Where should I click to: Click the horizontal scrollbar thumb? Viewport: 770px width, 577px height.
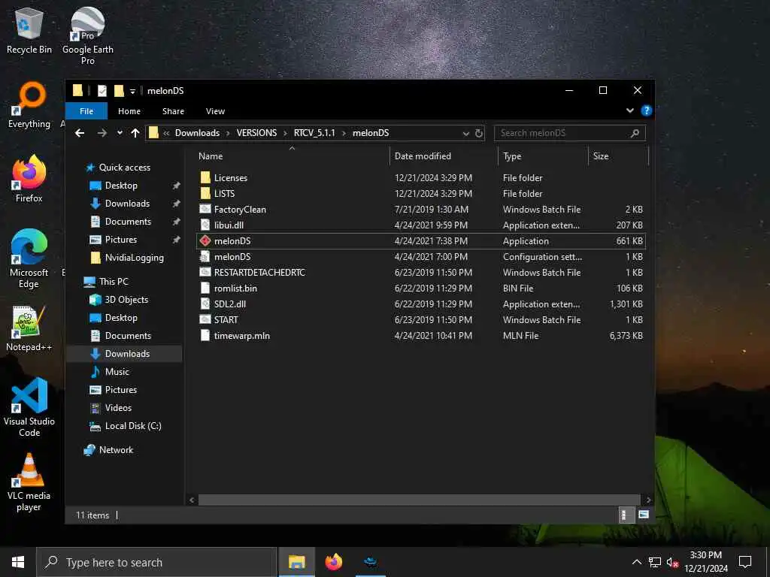tap(419, 500)
